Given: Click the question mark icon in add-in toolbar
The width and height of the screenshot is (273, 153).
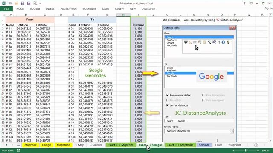Looking at the screenshot, I should [228, 42].
